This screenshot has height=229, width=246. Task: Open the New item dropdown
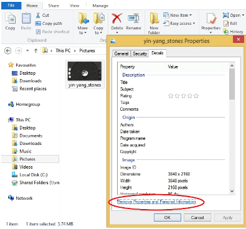pyautogui.click(x=177, y=15)
